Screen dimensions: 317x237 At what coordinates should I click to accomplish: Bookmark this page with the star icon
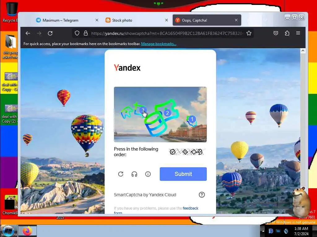249,33
